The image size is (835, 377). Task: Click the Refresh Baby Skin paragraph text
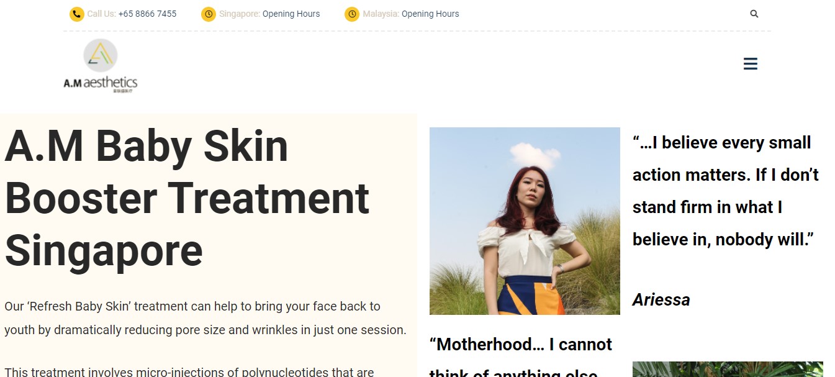[x=205, y=318]
